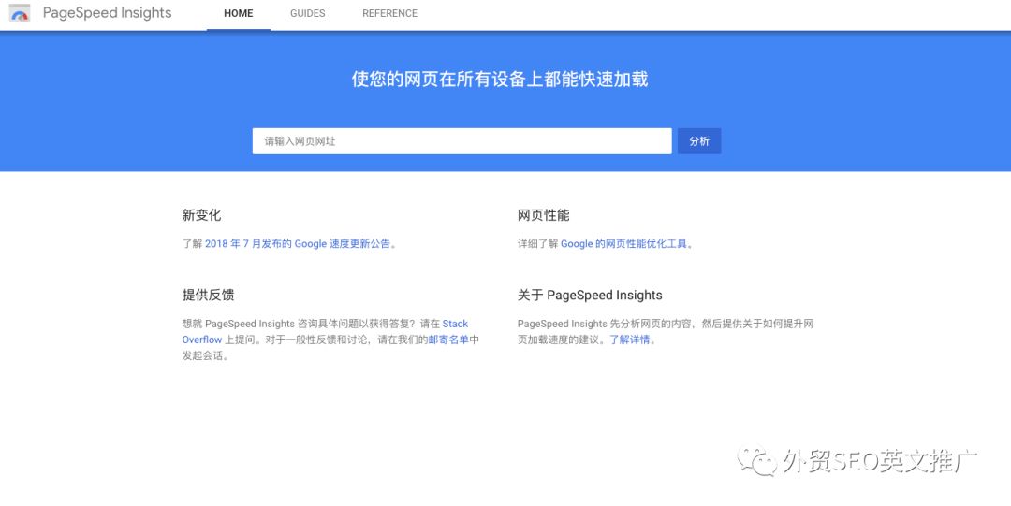Click the PageSpeed Insights speedometer logo icon
The height and width of the screenshot is (506, 1011).
[x=20, y=13]
